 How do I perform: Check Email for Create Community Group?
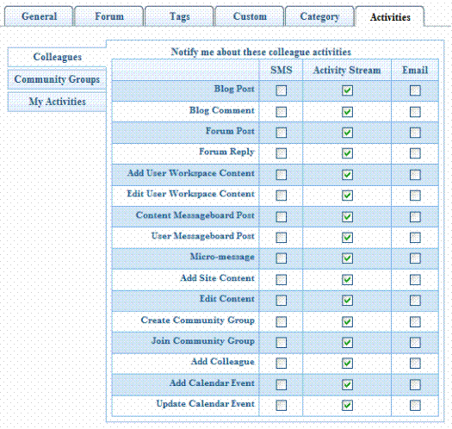tap(415, 321)
